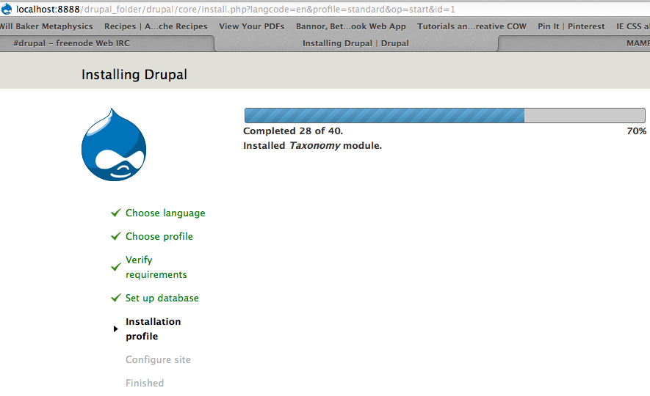Switch to the #drupal freenode Web IRC tab
This screenshot has height=396, width=650.
107,43
